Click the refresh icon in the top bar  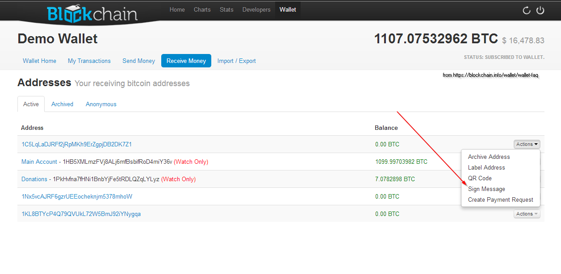point(527,10)
